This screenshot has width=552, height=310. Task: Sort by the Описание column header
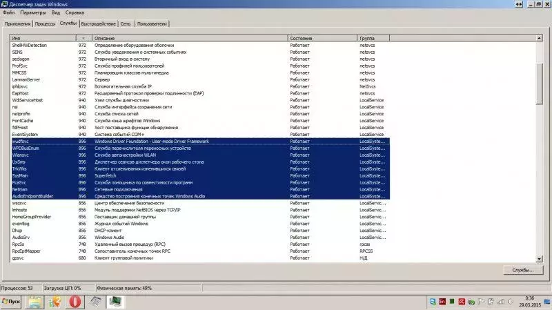(190, 38)
